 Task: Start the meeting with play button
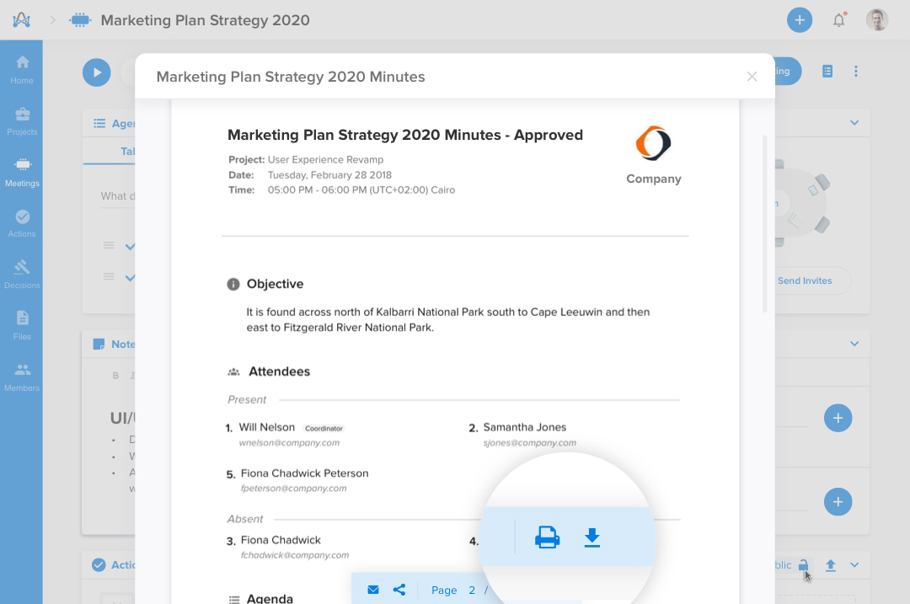[x=96, y=72]
